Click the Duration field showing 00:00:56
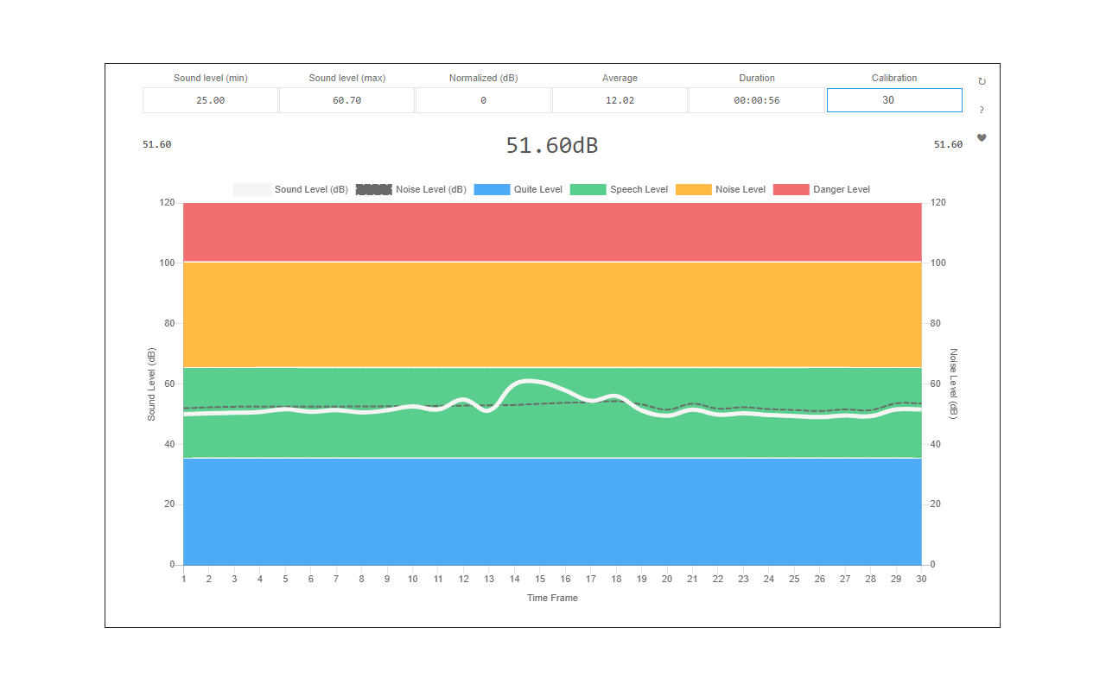1106x691 pixels. (x=757, y=100)
